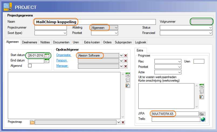Viewport: 217px width, 132px height.
Task: Expand the Persoon dropdown arrow
Action: click(121, 61)
